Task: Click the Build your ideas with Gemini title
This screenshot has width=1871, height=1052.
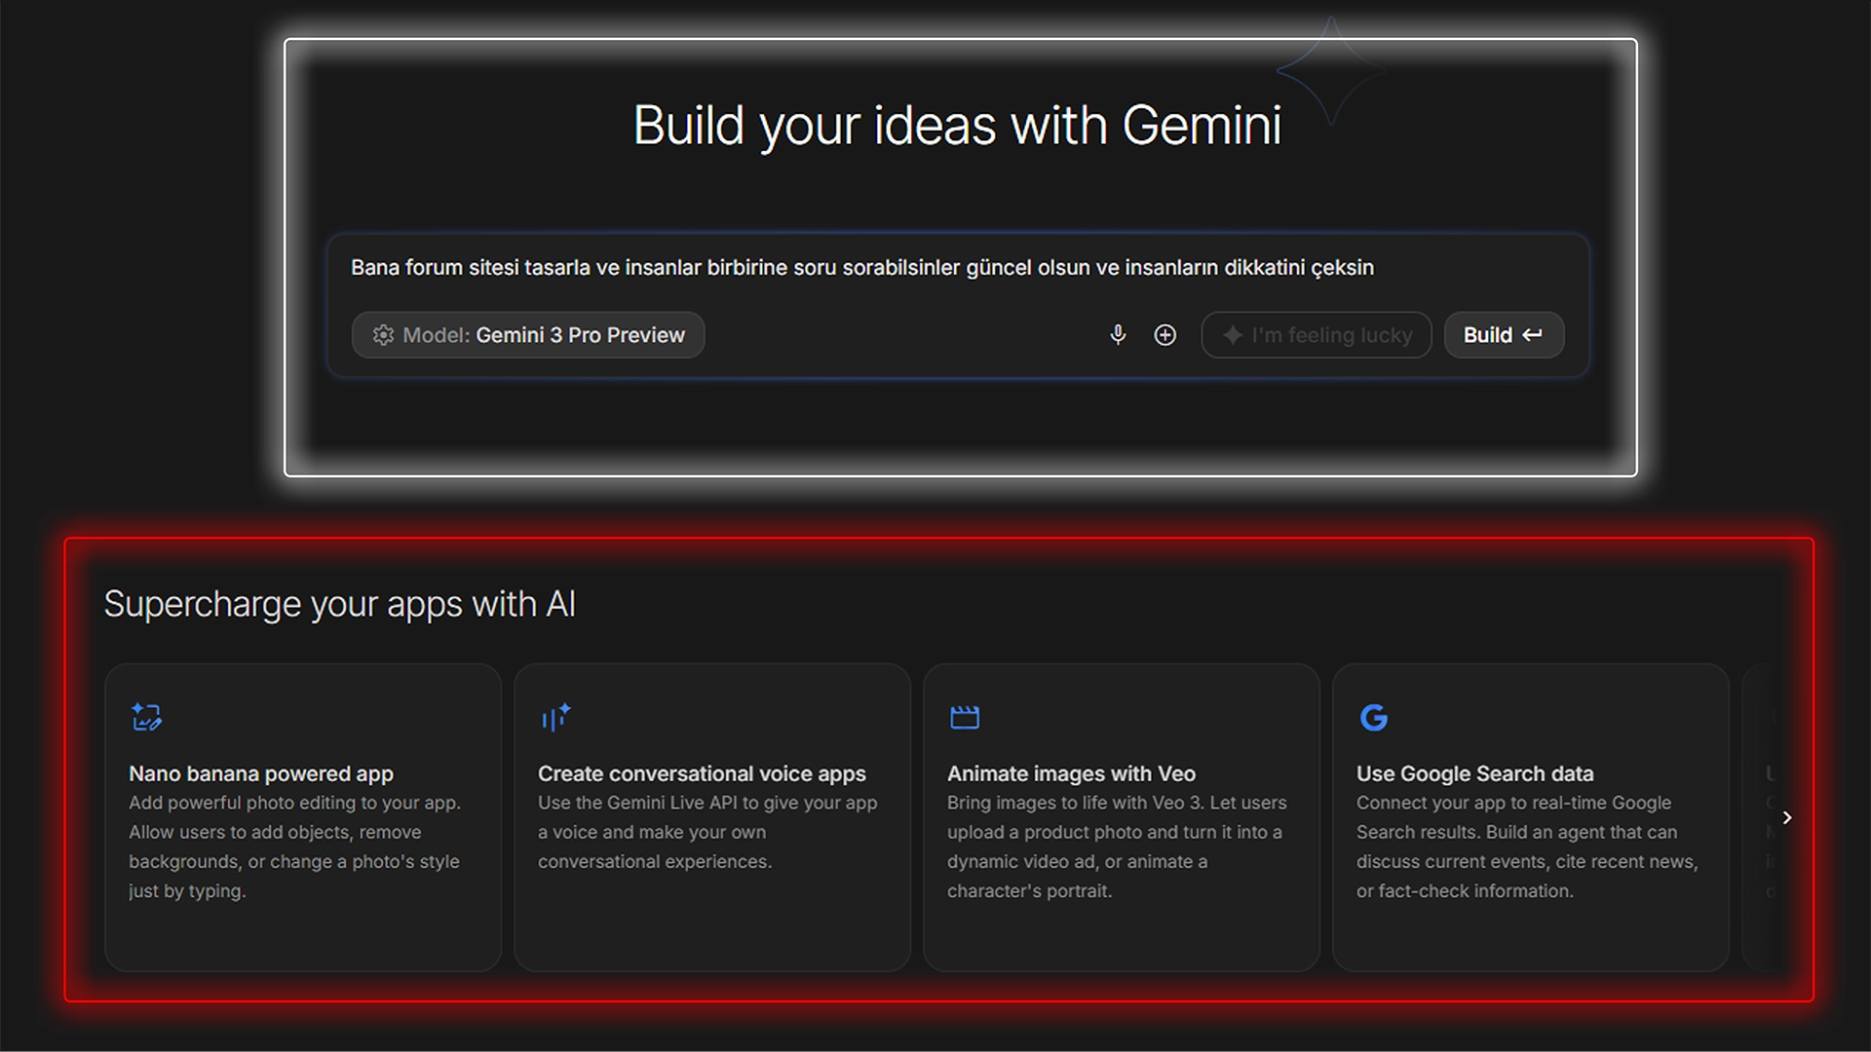Action: point(957,127)
